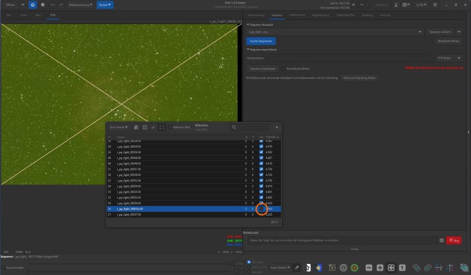Switch to the Registrierung tab
The width and height of the screenshot is (471, 275).
tap(320, 14)
